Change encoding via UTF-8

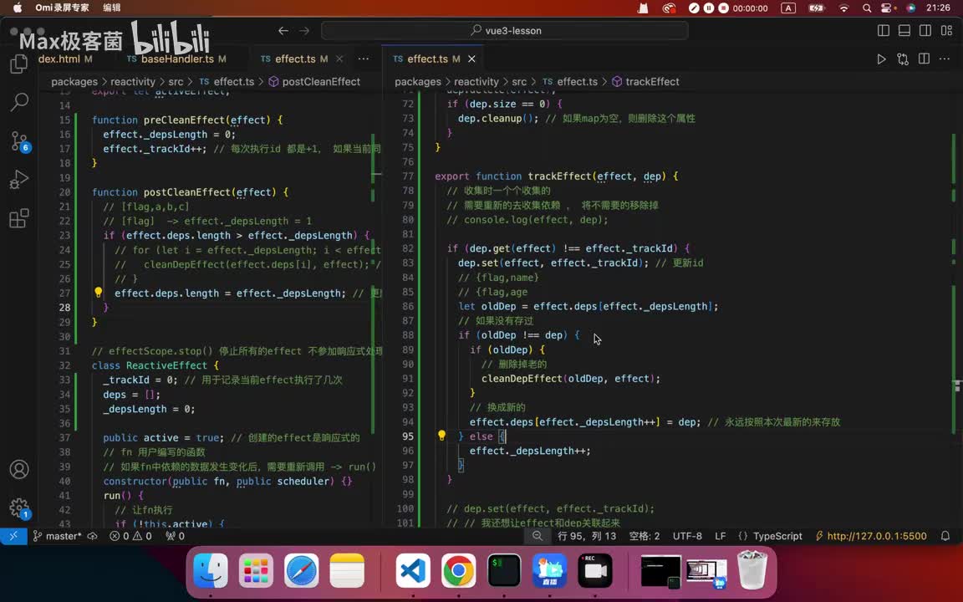(x=687, y=536)
